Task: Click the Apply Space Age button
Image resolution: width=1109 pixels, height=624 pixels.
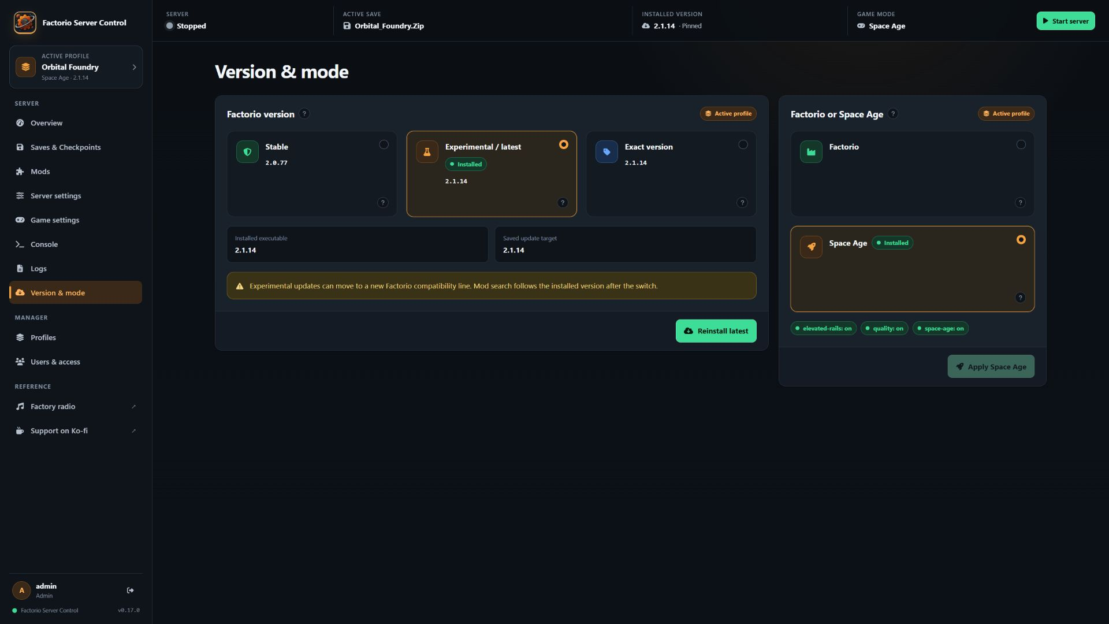Action: (991, 367)
